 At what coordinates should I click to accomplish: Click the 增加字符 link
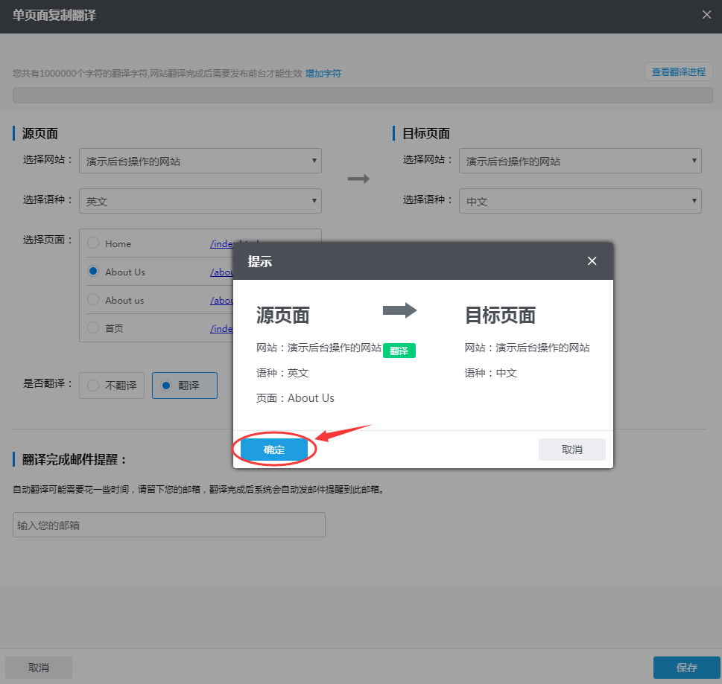(323, 74)
